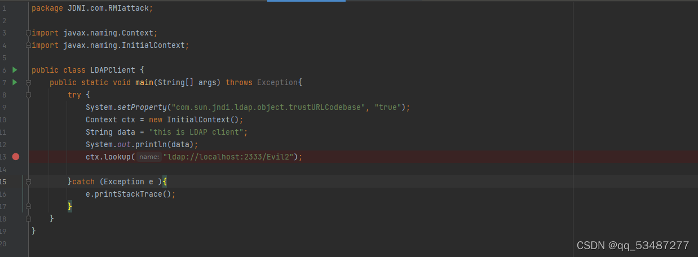Toggle the breakpoint on line 13

coord(15,157)
